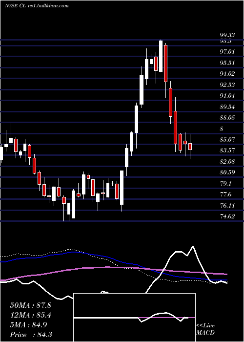Image resolution: width=244 pixels, height=342 pixels.
Task: Click the 79.1 price axis label
Action: (225, 184)
